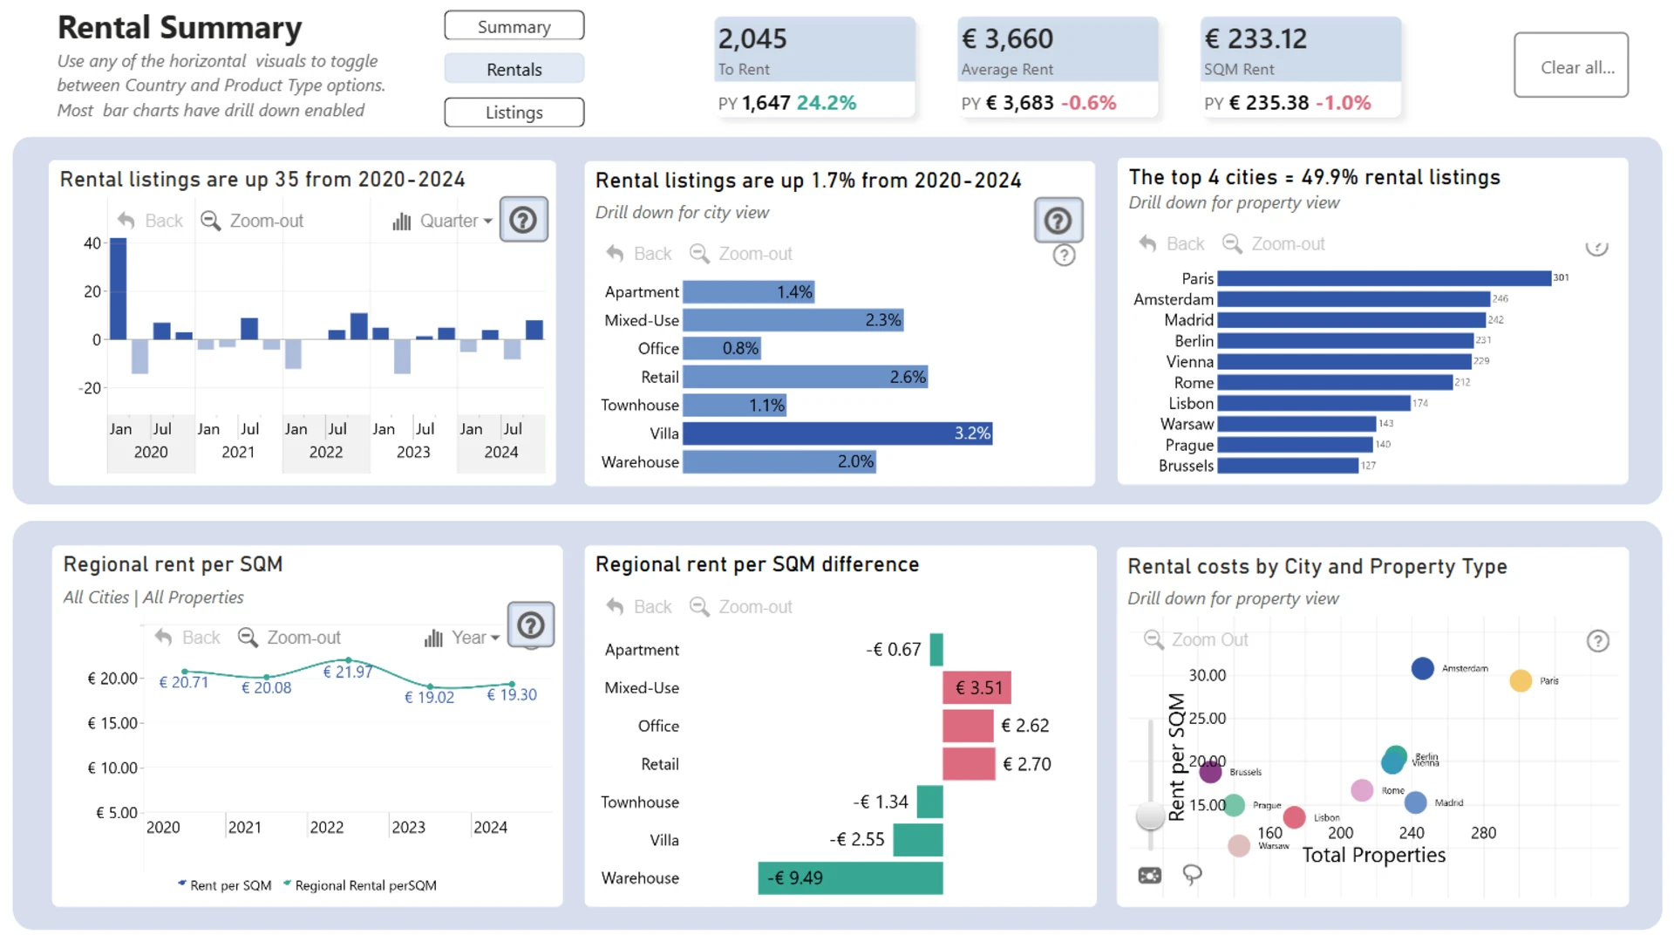
Task: Toggle the Summary view button
Action: [514, 27]
